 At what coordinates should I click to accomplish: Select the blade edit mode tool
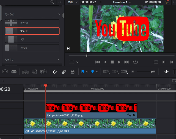point(14,72)
